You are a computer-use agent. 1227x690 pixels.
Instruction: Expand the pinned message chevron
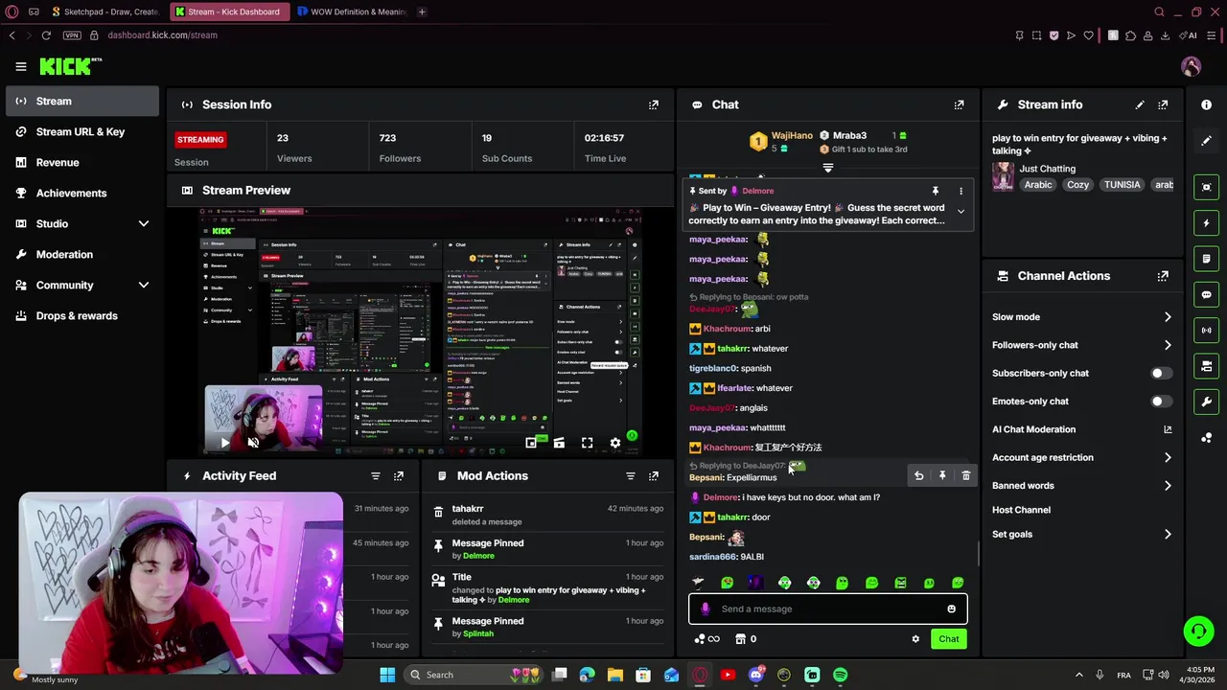(961, 212)
